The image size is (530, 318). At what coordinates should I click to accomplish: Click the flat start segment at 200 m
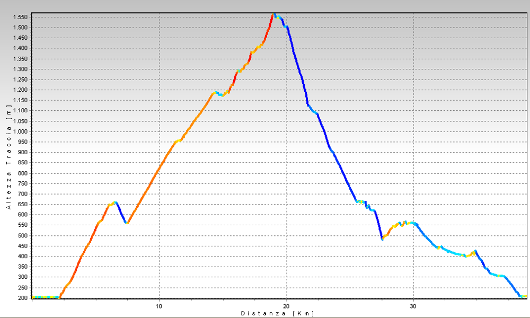pos(45,297)
